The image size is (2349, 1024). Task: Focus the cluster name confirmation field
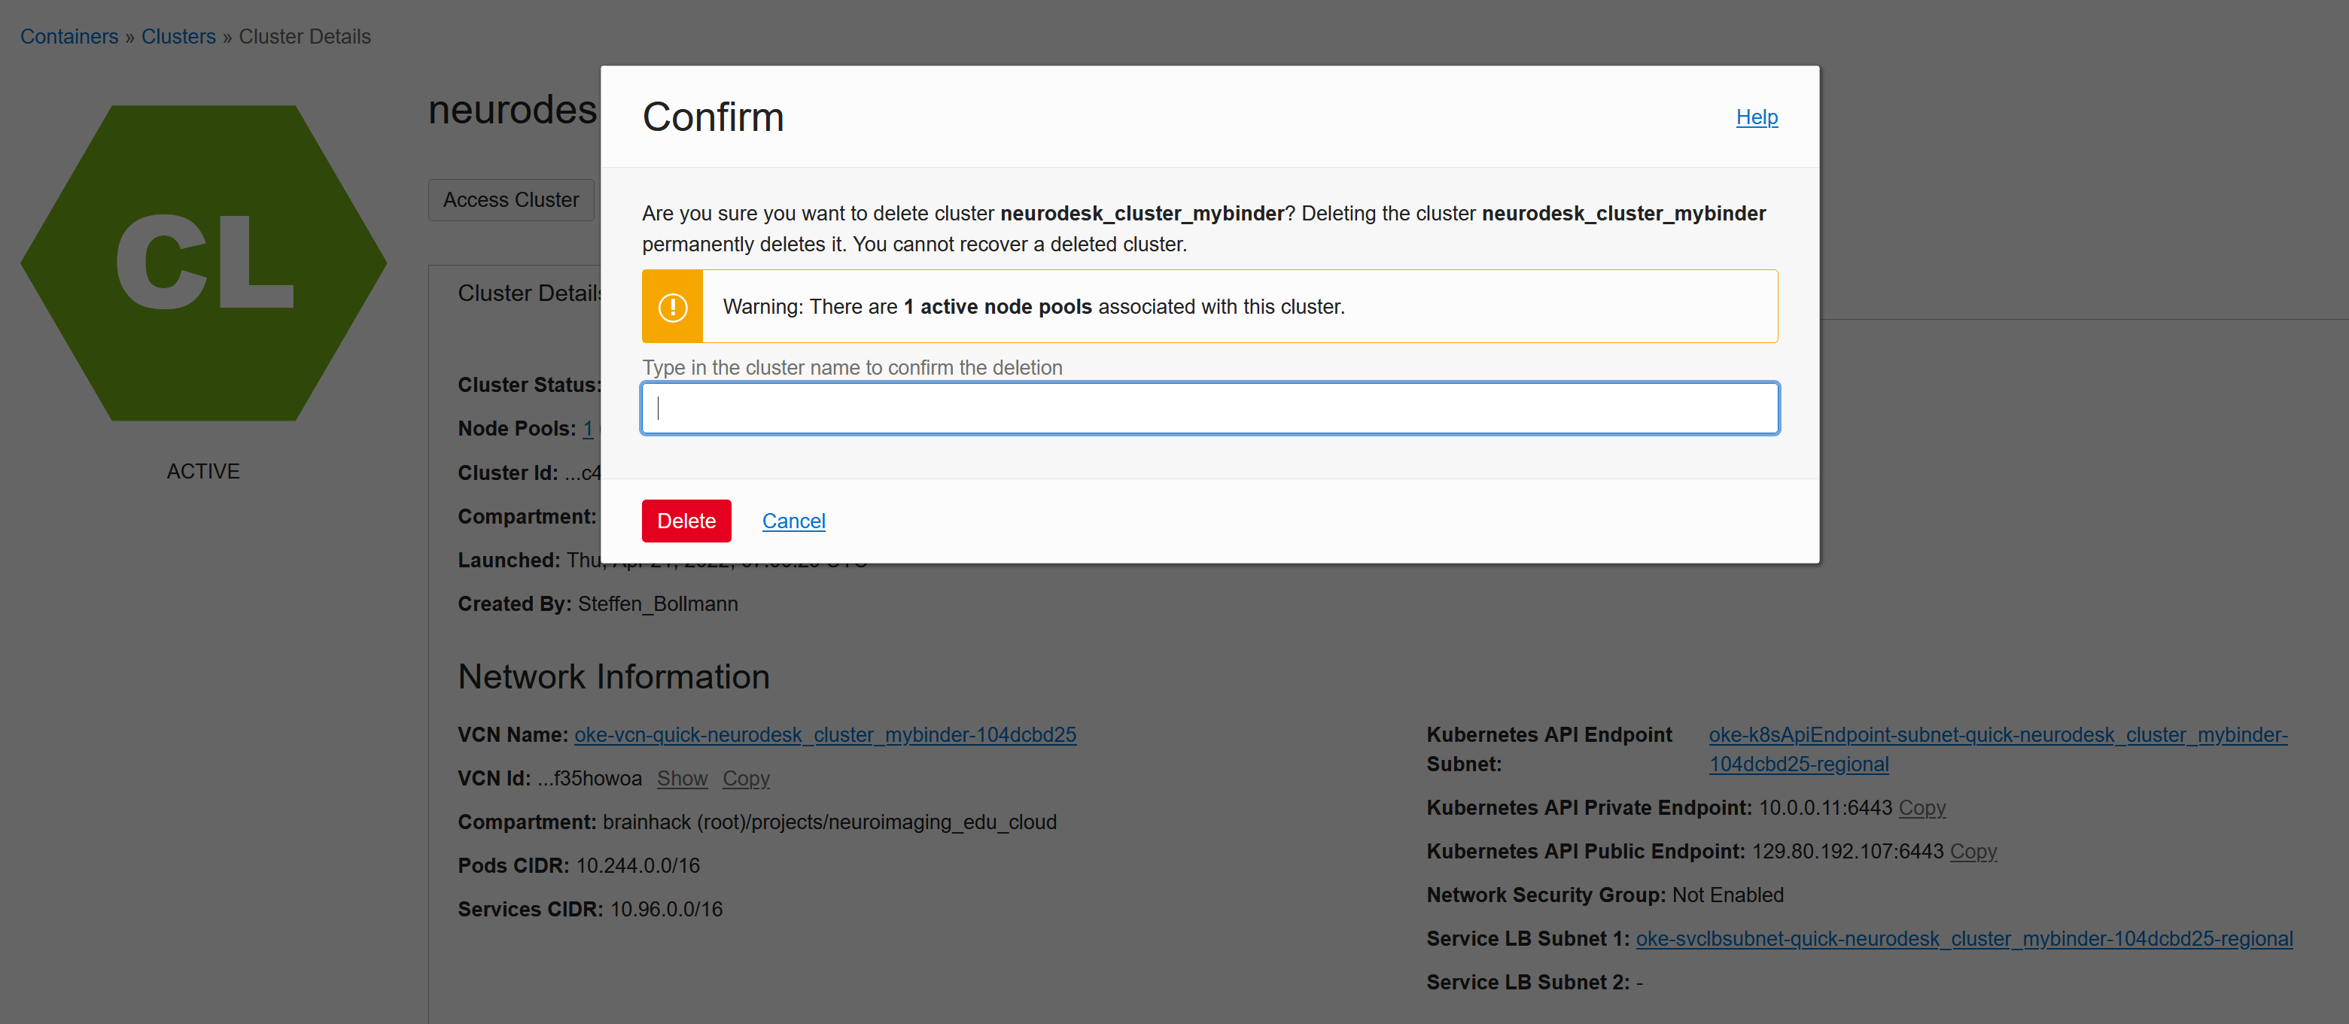(x=1209, y=408)
